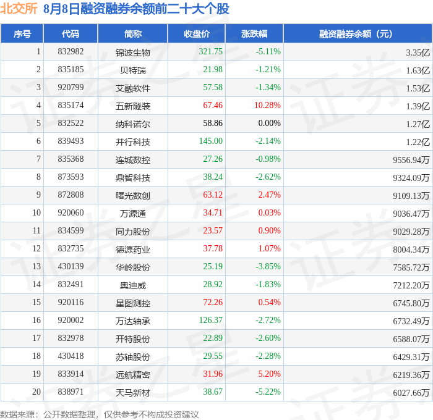433x420 pixels.
Task: Click the 北交所 title label
Action: (19, 9)
